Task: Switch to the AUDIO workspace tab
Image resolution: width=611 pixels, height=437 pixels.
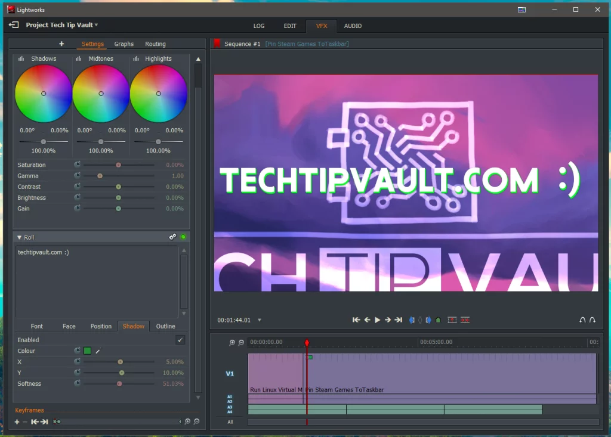Action: [x=353, y=26]
